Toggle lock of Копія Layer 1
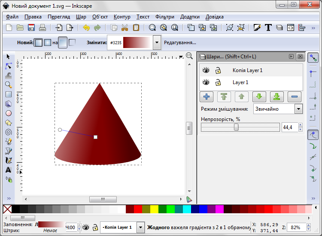 pos(218,70)
